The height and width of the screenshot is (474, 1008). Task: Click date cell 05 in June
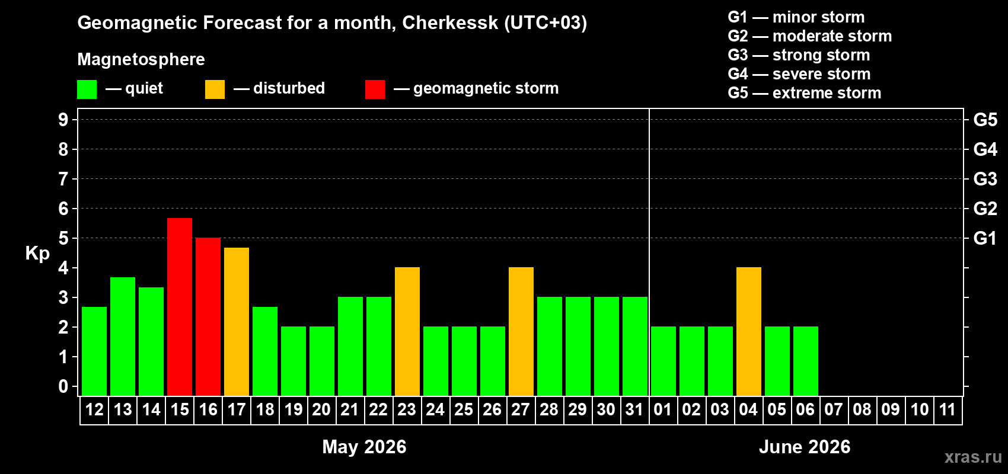(x=777, y=410)
